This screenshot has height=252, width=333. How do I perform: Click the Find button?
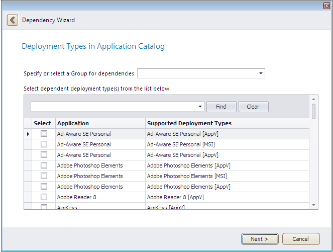click(221, 107)
